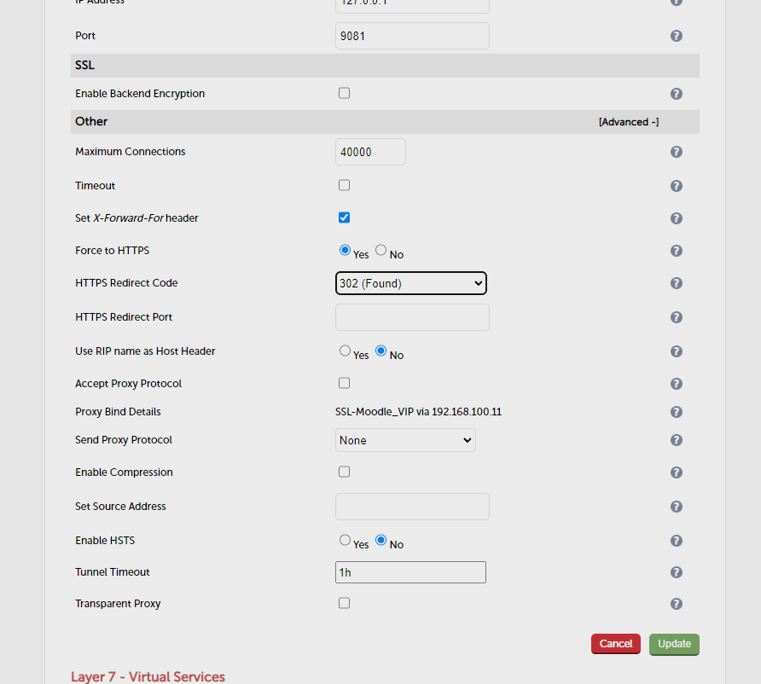Open help for Tunnel Timeout

[x=676, y=571]
